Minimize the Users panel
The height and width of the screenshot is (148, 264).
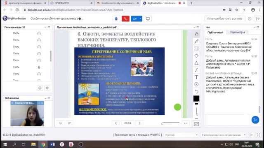(x=45, y=28)
